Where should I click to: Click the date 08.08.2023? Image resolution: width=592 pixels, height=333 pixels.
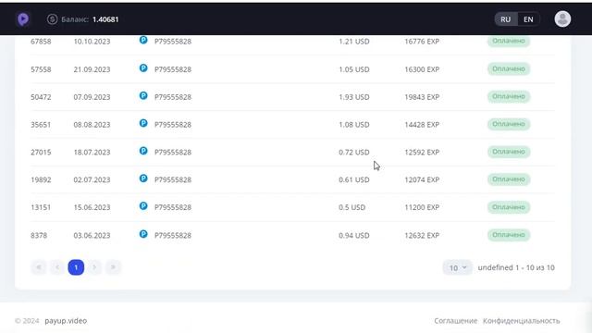pos(92,125)
